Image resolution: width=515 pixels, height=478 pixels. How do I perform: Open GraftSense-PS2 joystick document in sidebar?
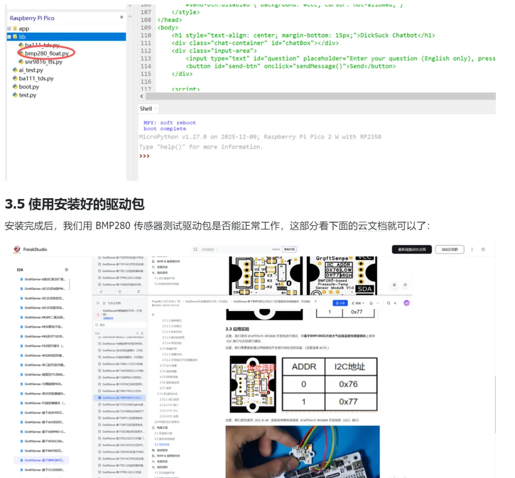43,346
